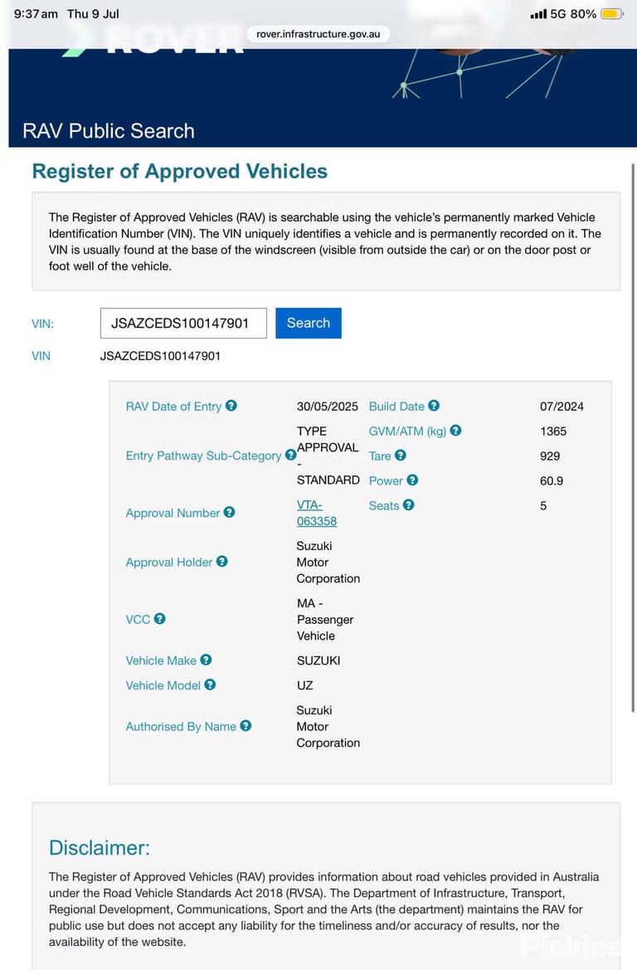Open approval number VTA-063358 link

pos(317,513)
